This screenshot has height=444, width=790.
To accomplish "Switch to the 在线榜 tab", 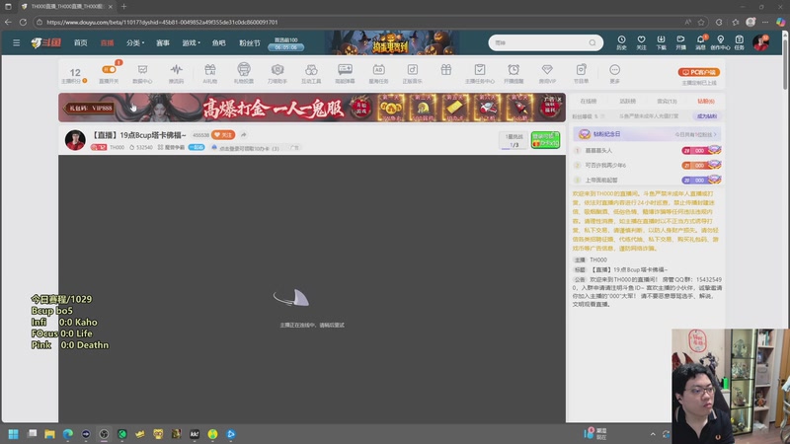I will 588,102.
